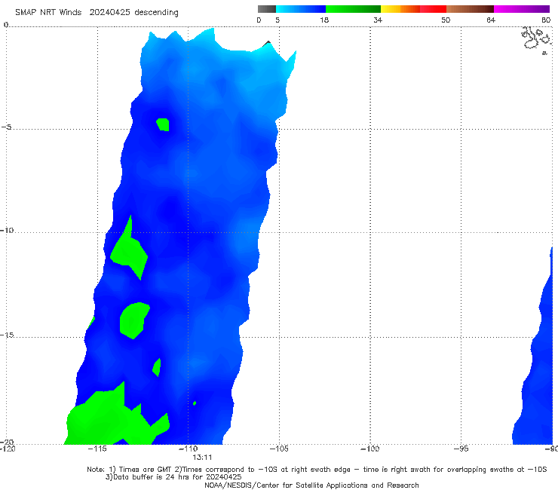This screenshot has height=490, width=558.
Task: Click the color bar label '5'
Action: [277, 20]
